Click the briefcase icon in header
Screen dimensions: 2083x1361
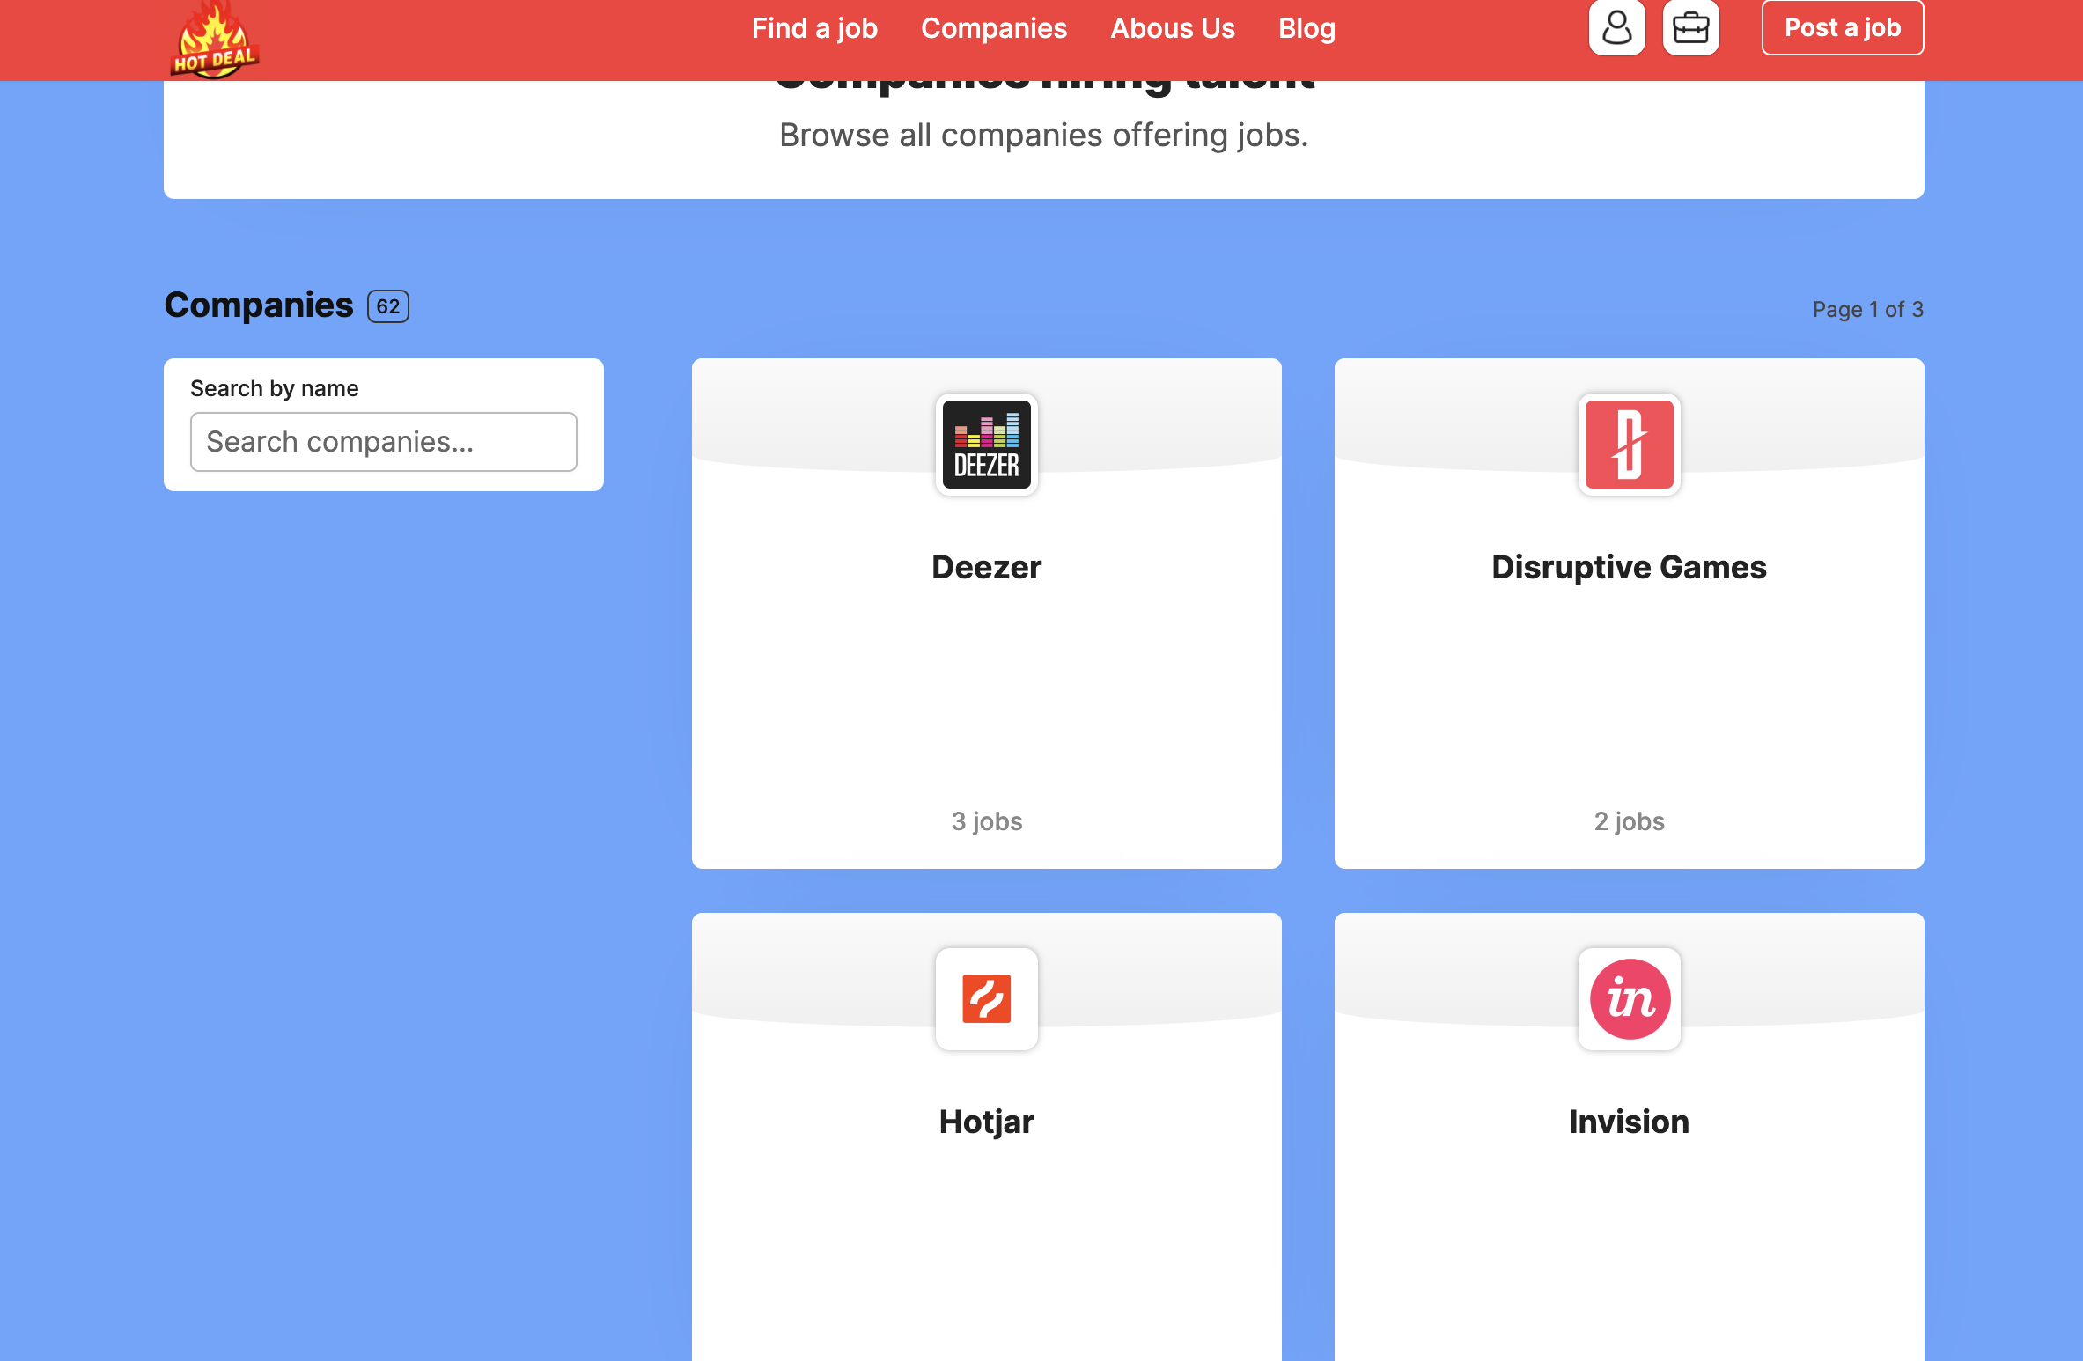1690,28
